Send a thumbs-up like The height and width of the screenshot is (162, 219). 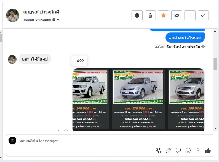tap(208, 150)
